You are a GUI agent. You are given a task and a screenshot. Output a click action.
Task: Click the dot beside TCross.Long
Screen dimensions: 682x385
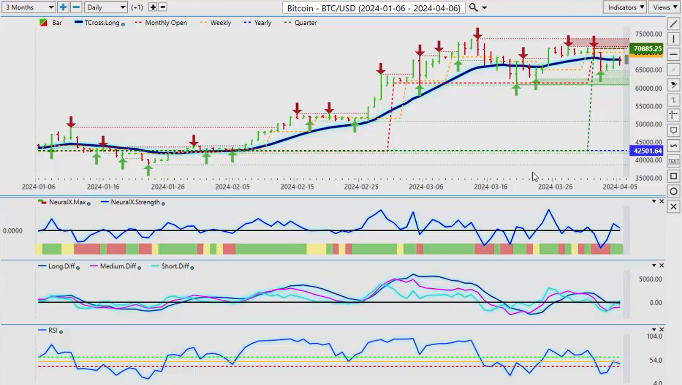123,24
